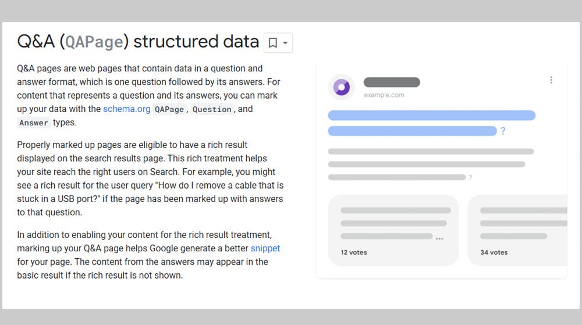Screen dimensions: 582x325
Task: Click the top blue title placeholder line
Action: coord(431,115)
